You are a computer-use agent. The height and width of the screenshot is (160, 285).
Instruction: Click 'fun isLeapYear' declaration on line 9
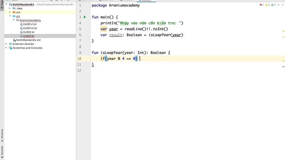(107, 52)
